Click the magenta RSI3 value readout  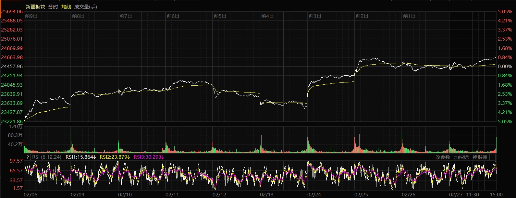pos(149,157)
